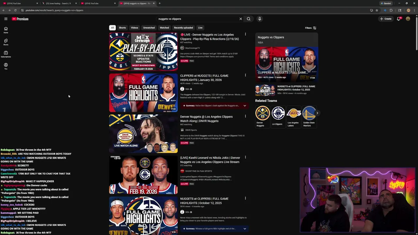Image resolution: width=418 pixels, height=235 pixels.
Task: Click the magnifier search button
Action: coord(249,19)
